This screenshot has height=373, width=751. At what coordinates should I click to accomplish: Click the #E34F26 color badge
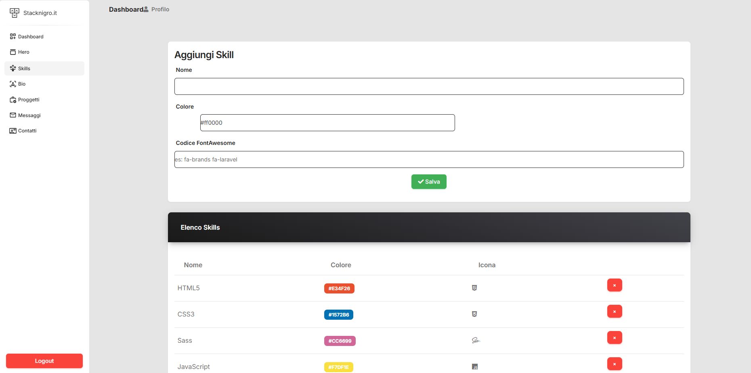point(339,289)
